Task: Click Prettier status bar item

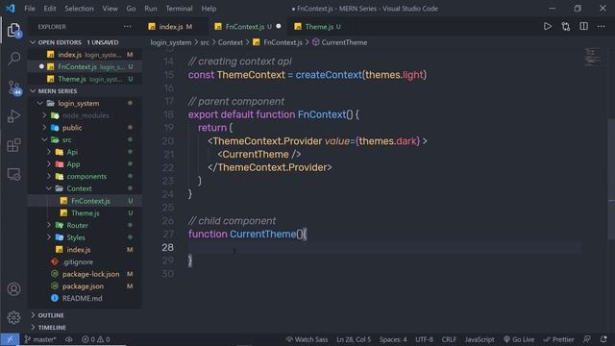Action: (x=558, y=339)
